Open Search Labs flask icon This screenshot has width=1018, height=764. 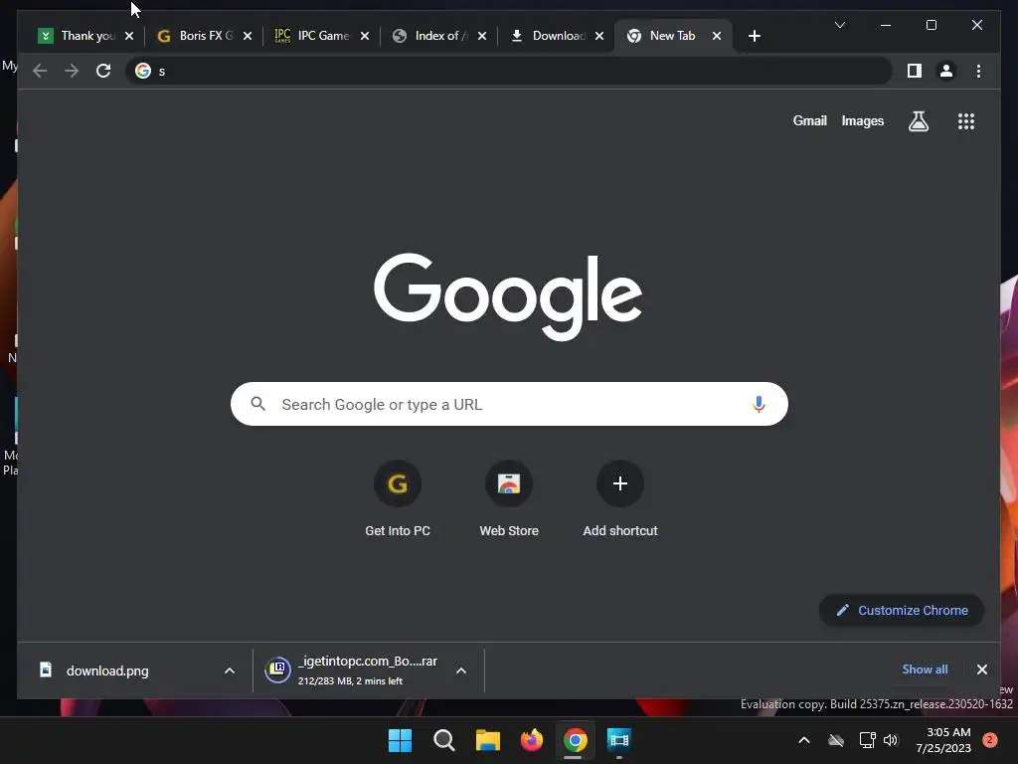click(918, 120)
